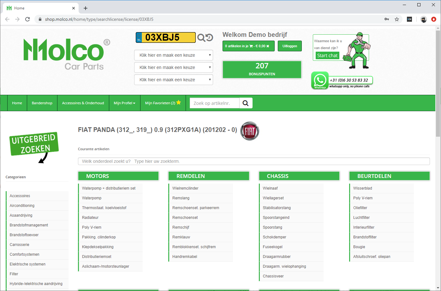Screen dimensions: 441x291
Task: Click the Molco Car Parts logo
Action: tap(67, 54)
